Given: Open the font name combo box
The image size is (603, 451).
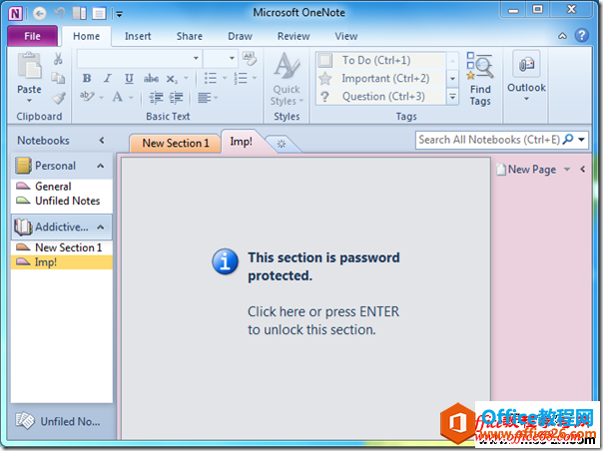Looking at the screenshot, I should click(139, 59).
